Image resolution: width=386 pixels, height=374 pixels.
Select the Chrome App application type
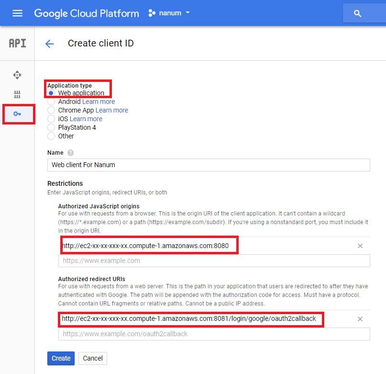click(x=51, y=110)
